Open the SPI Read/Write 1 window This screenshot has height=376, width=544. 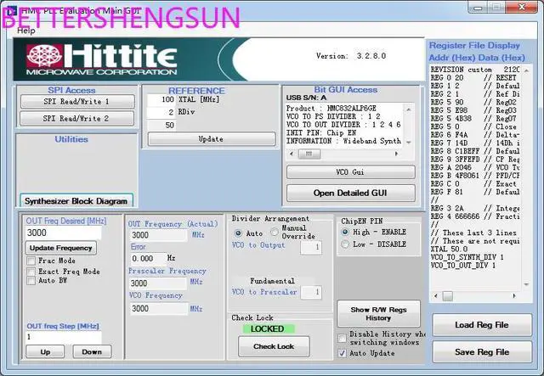coord(76,101)
